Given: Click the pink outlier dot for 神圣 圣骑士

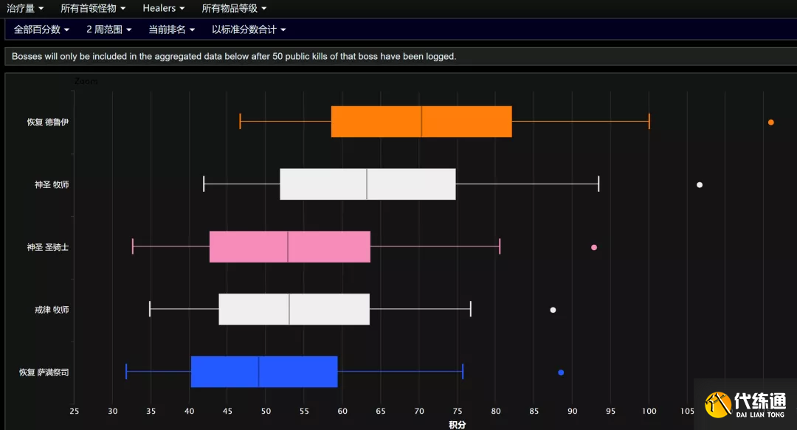Looking at the screenshot, I should click(x=593, y=247).
